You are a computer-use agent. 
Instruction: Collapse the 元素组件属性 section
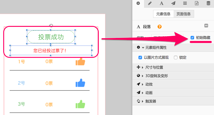(x=173, y=48)
